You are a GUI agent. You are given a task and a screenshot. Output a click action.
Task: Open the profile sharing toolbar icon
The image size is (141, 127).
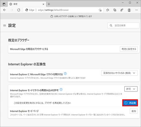[122, 10]
